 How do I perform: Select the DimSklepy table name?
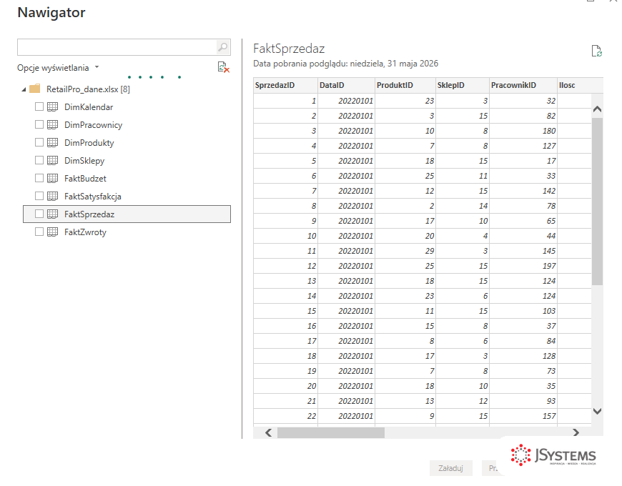pos(84,161)
